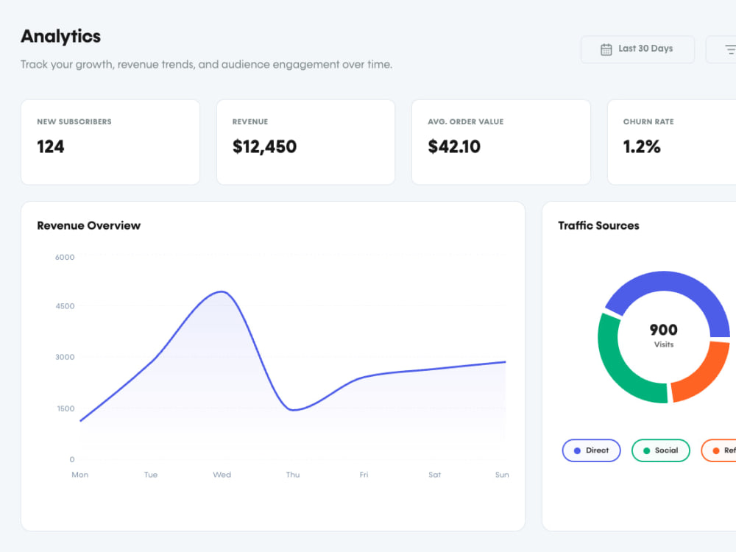Click the Sat axis label
736x552 pixels.
tap(435, 475)
